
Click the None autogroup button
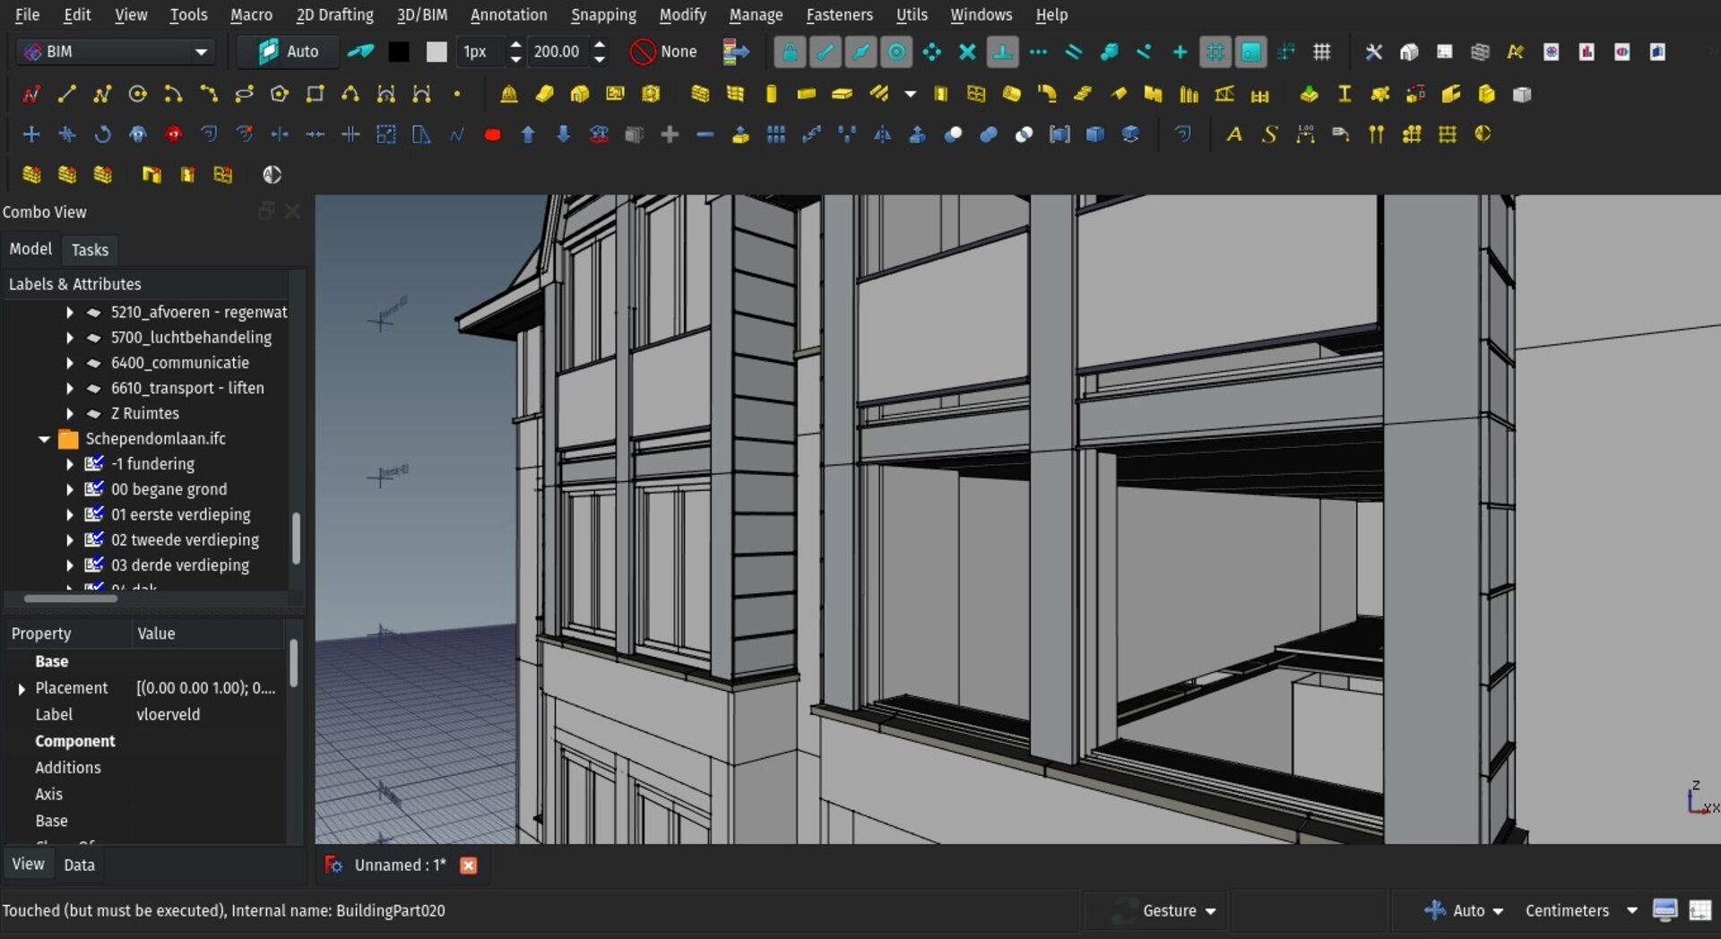point(664,52)
